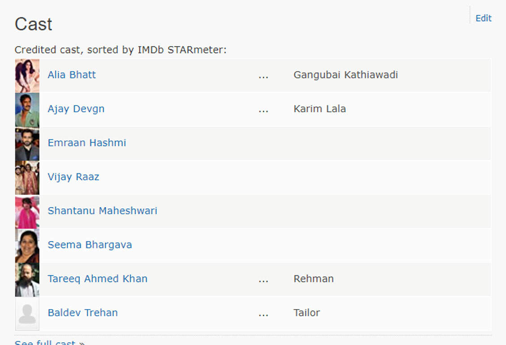
Task: Open Tareeq Ahmed Khan's photo thumbnail
Action: (x=27, y=280)
